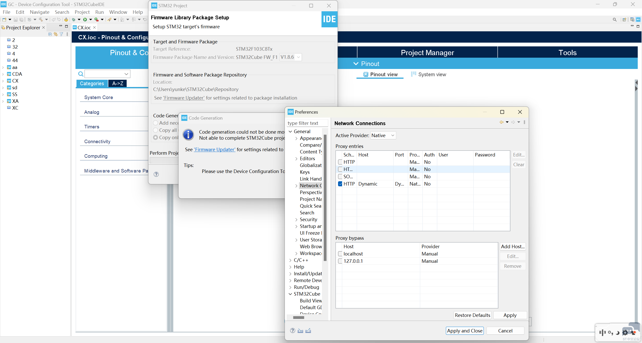
Task: Open the Active Provider dropdown
Action: pyautogui.click(x=383, y=135)
